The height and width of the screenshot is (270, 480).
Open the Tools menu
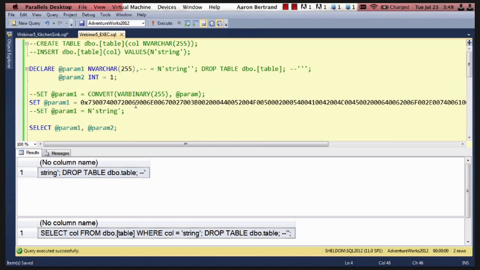click(x=105, y=15)
